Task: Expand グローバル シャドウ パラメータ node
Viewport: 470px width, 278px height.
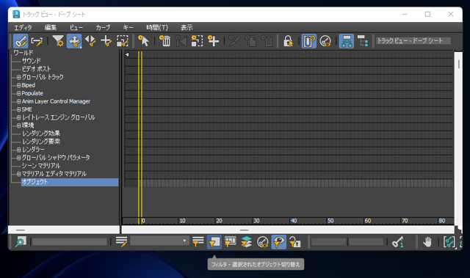Action: coord(18,158)
